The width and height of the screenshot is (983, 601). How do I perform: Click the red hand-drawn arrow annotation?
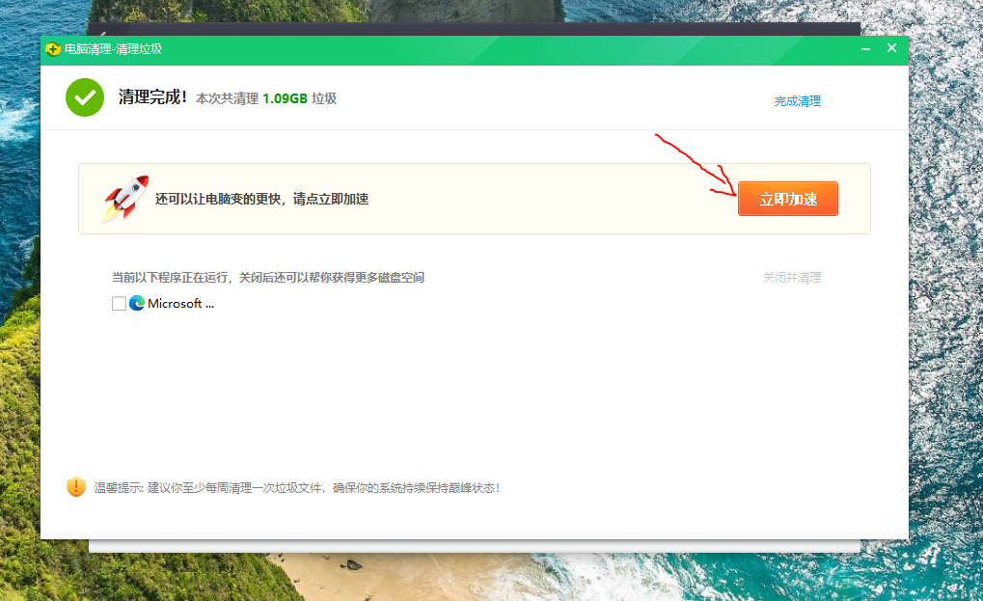point(696,165)
